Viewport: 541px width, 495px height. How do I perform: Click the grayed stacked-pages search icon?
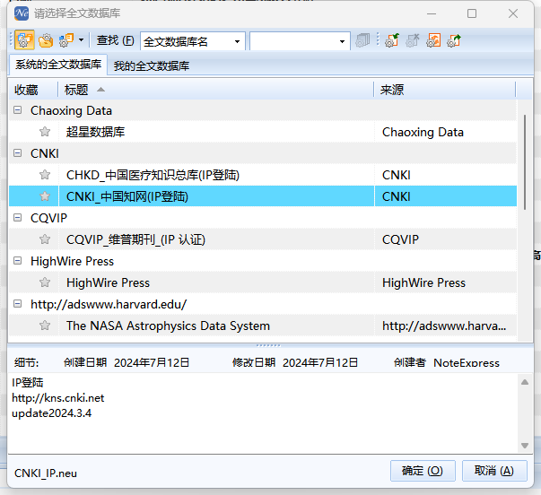click(362, 40)
